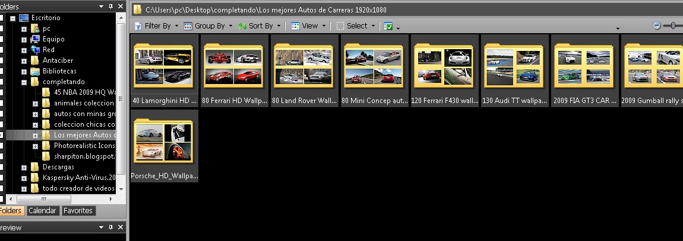Expand the Equipo tree node
The height and width of the screenshot is (241, 683).
point(24,40)
